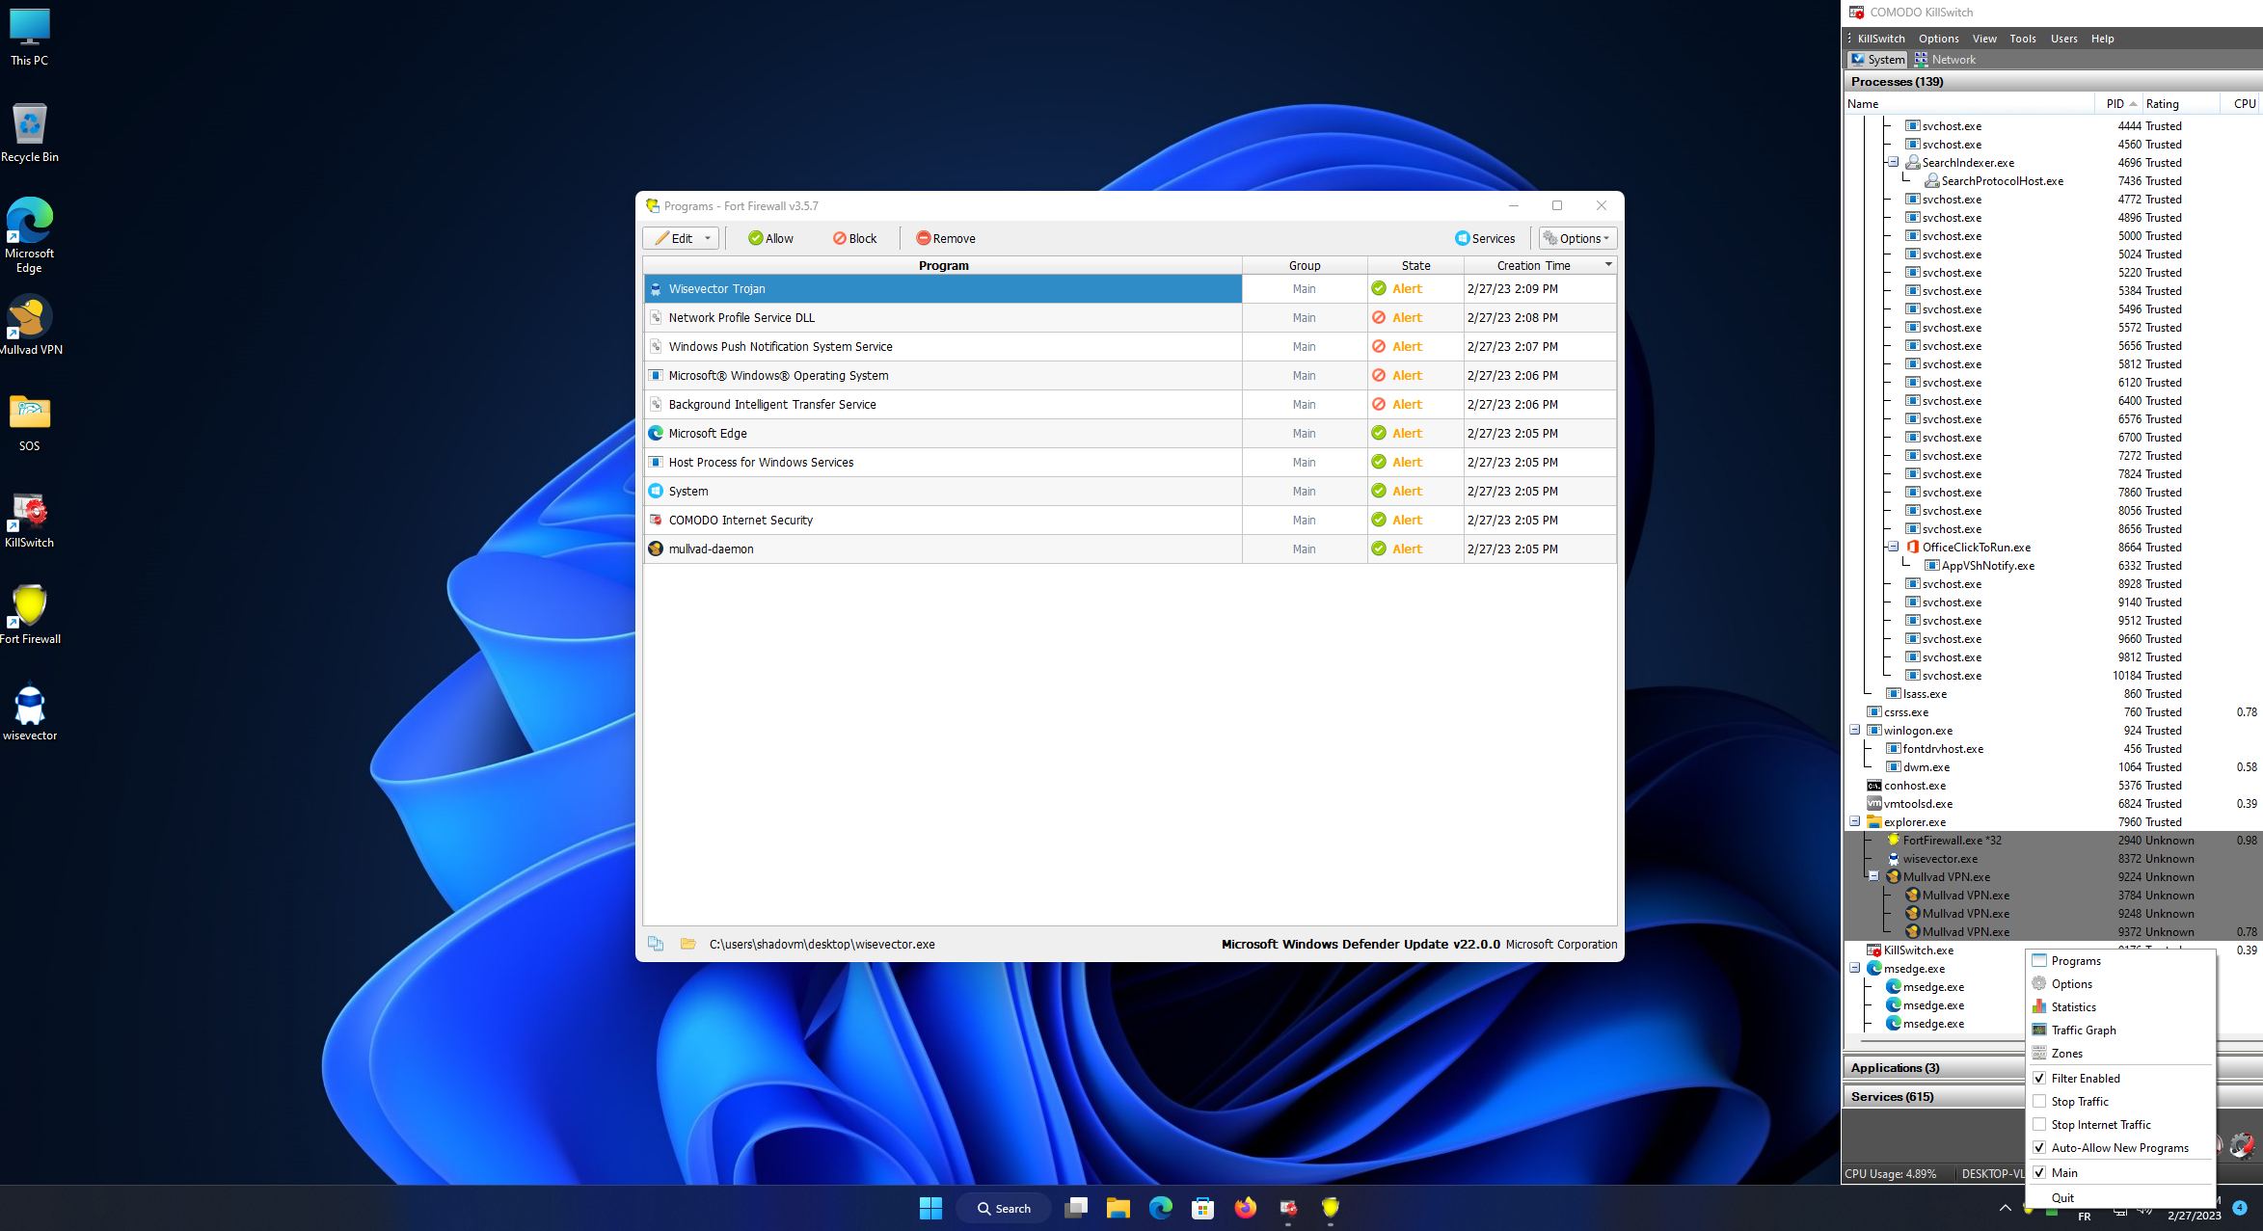Open the Edit dropdown in Fort Firewall toolbar

point(681,238)
